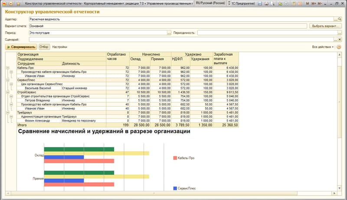This screenshot has height=200, width=347.
Task: Open the calendar icon
Action: pyautogui.click(x=300, y=3)
